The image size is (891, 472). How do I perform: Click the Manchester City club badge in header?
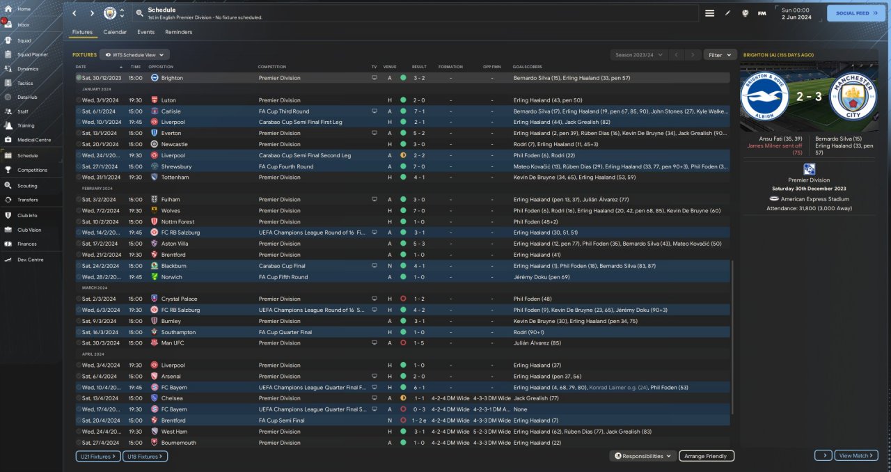[x=110, y=13]
